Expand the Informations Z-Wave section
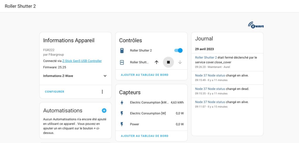This screenshot has height=143, width=299. pos(105,76)
